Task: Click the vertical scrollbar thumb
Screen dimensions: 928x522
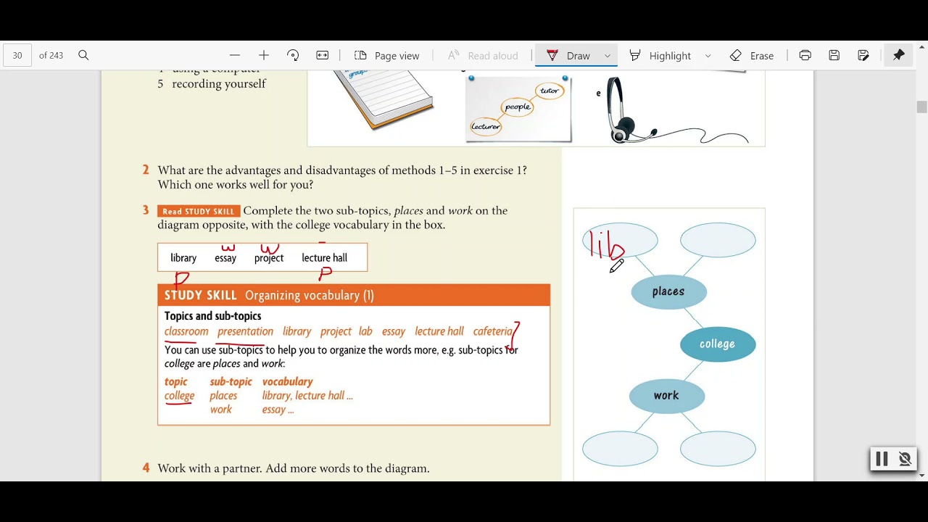Action: click(921, 107)
